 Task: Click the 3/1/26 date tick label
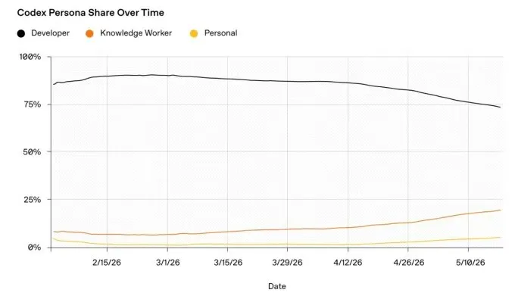(x=168, y=263)
